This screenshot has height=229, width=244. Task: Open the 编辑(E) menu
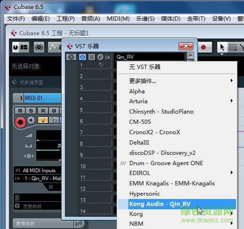[40, 19]
